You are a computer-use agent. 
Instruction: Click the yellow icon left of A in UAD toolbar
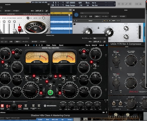[104, 21]
